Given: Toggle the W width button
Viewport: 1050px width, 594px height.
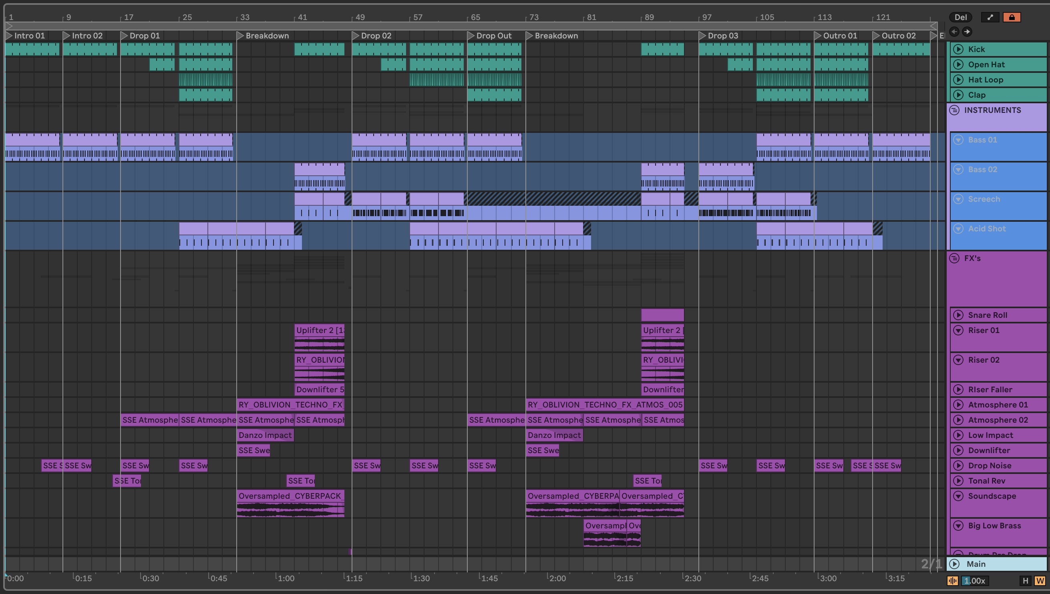Looking at the screenshot, I should (1040, 580).
